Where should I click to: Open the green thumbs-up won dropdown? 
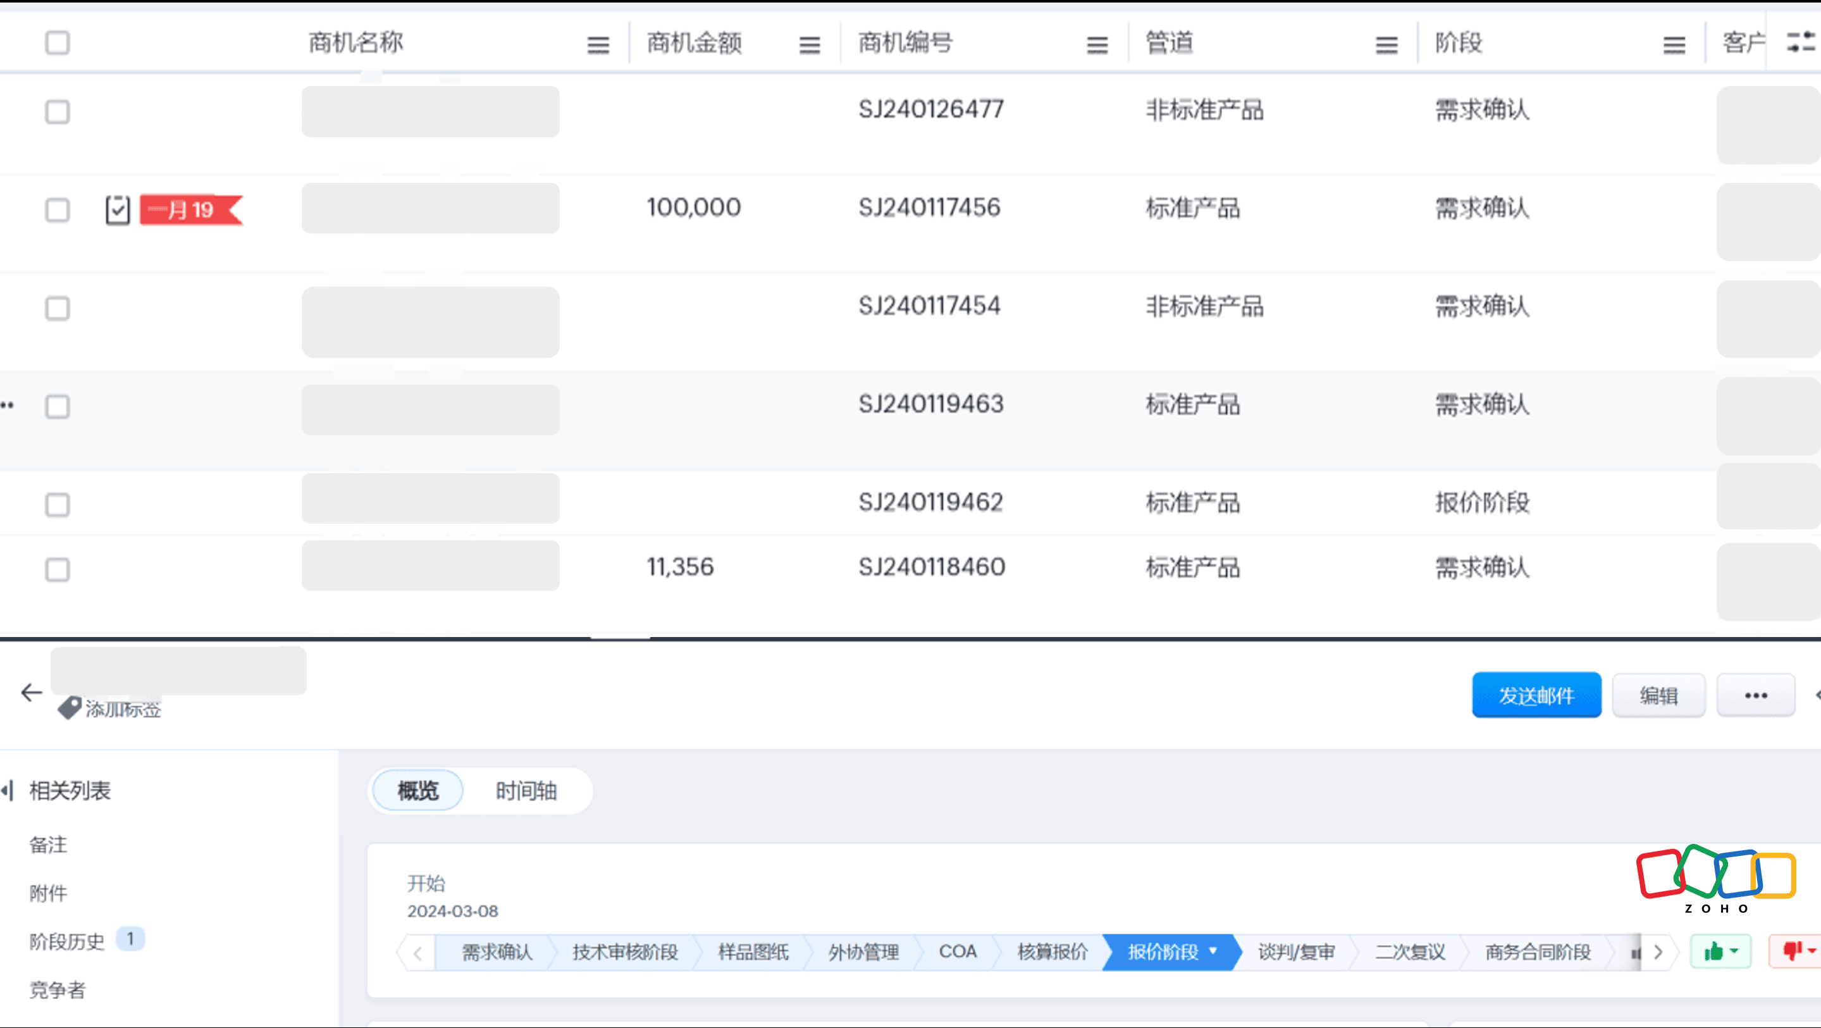point(1720,951)
